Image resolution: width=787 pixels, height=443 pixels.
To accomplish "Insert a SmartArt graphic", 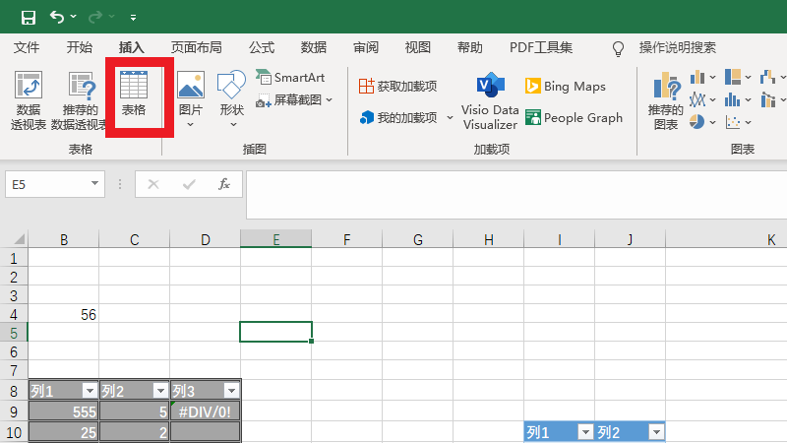I will click(x=290, y=77).
